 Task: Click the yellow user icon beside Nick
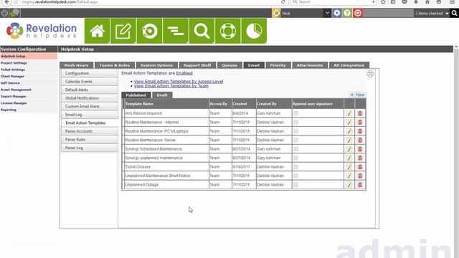276,13
